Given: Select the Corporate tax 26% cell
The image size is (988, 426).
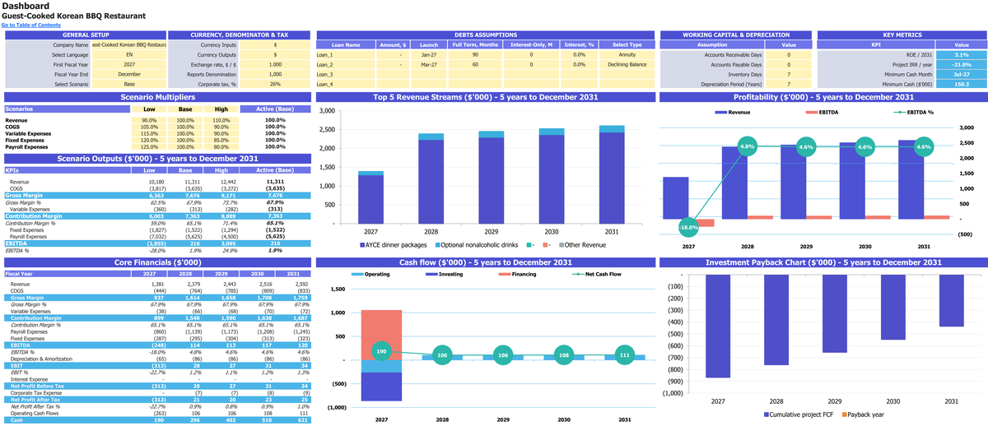Looking at the screenshot, I should [275, 84].
